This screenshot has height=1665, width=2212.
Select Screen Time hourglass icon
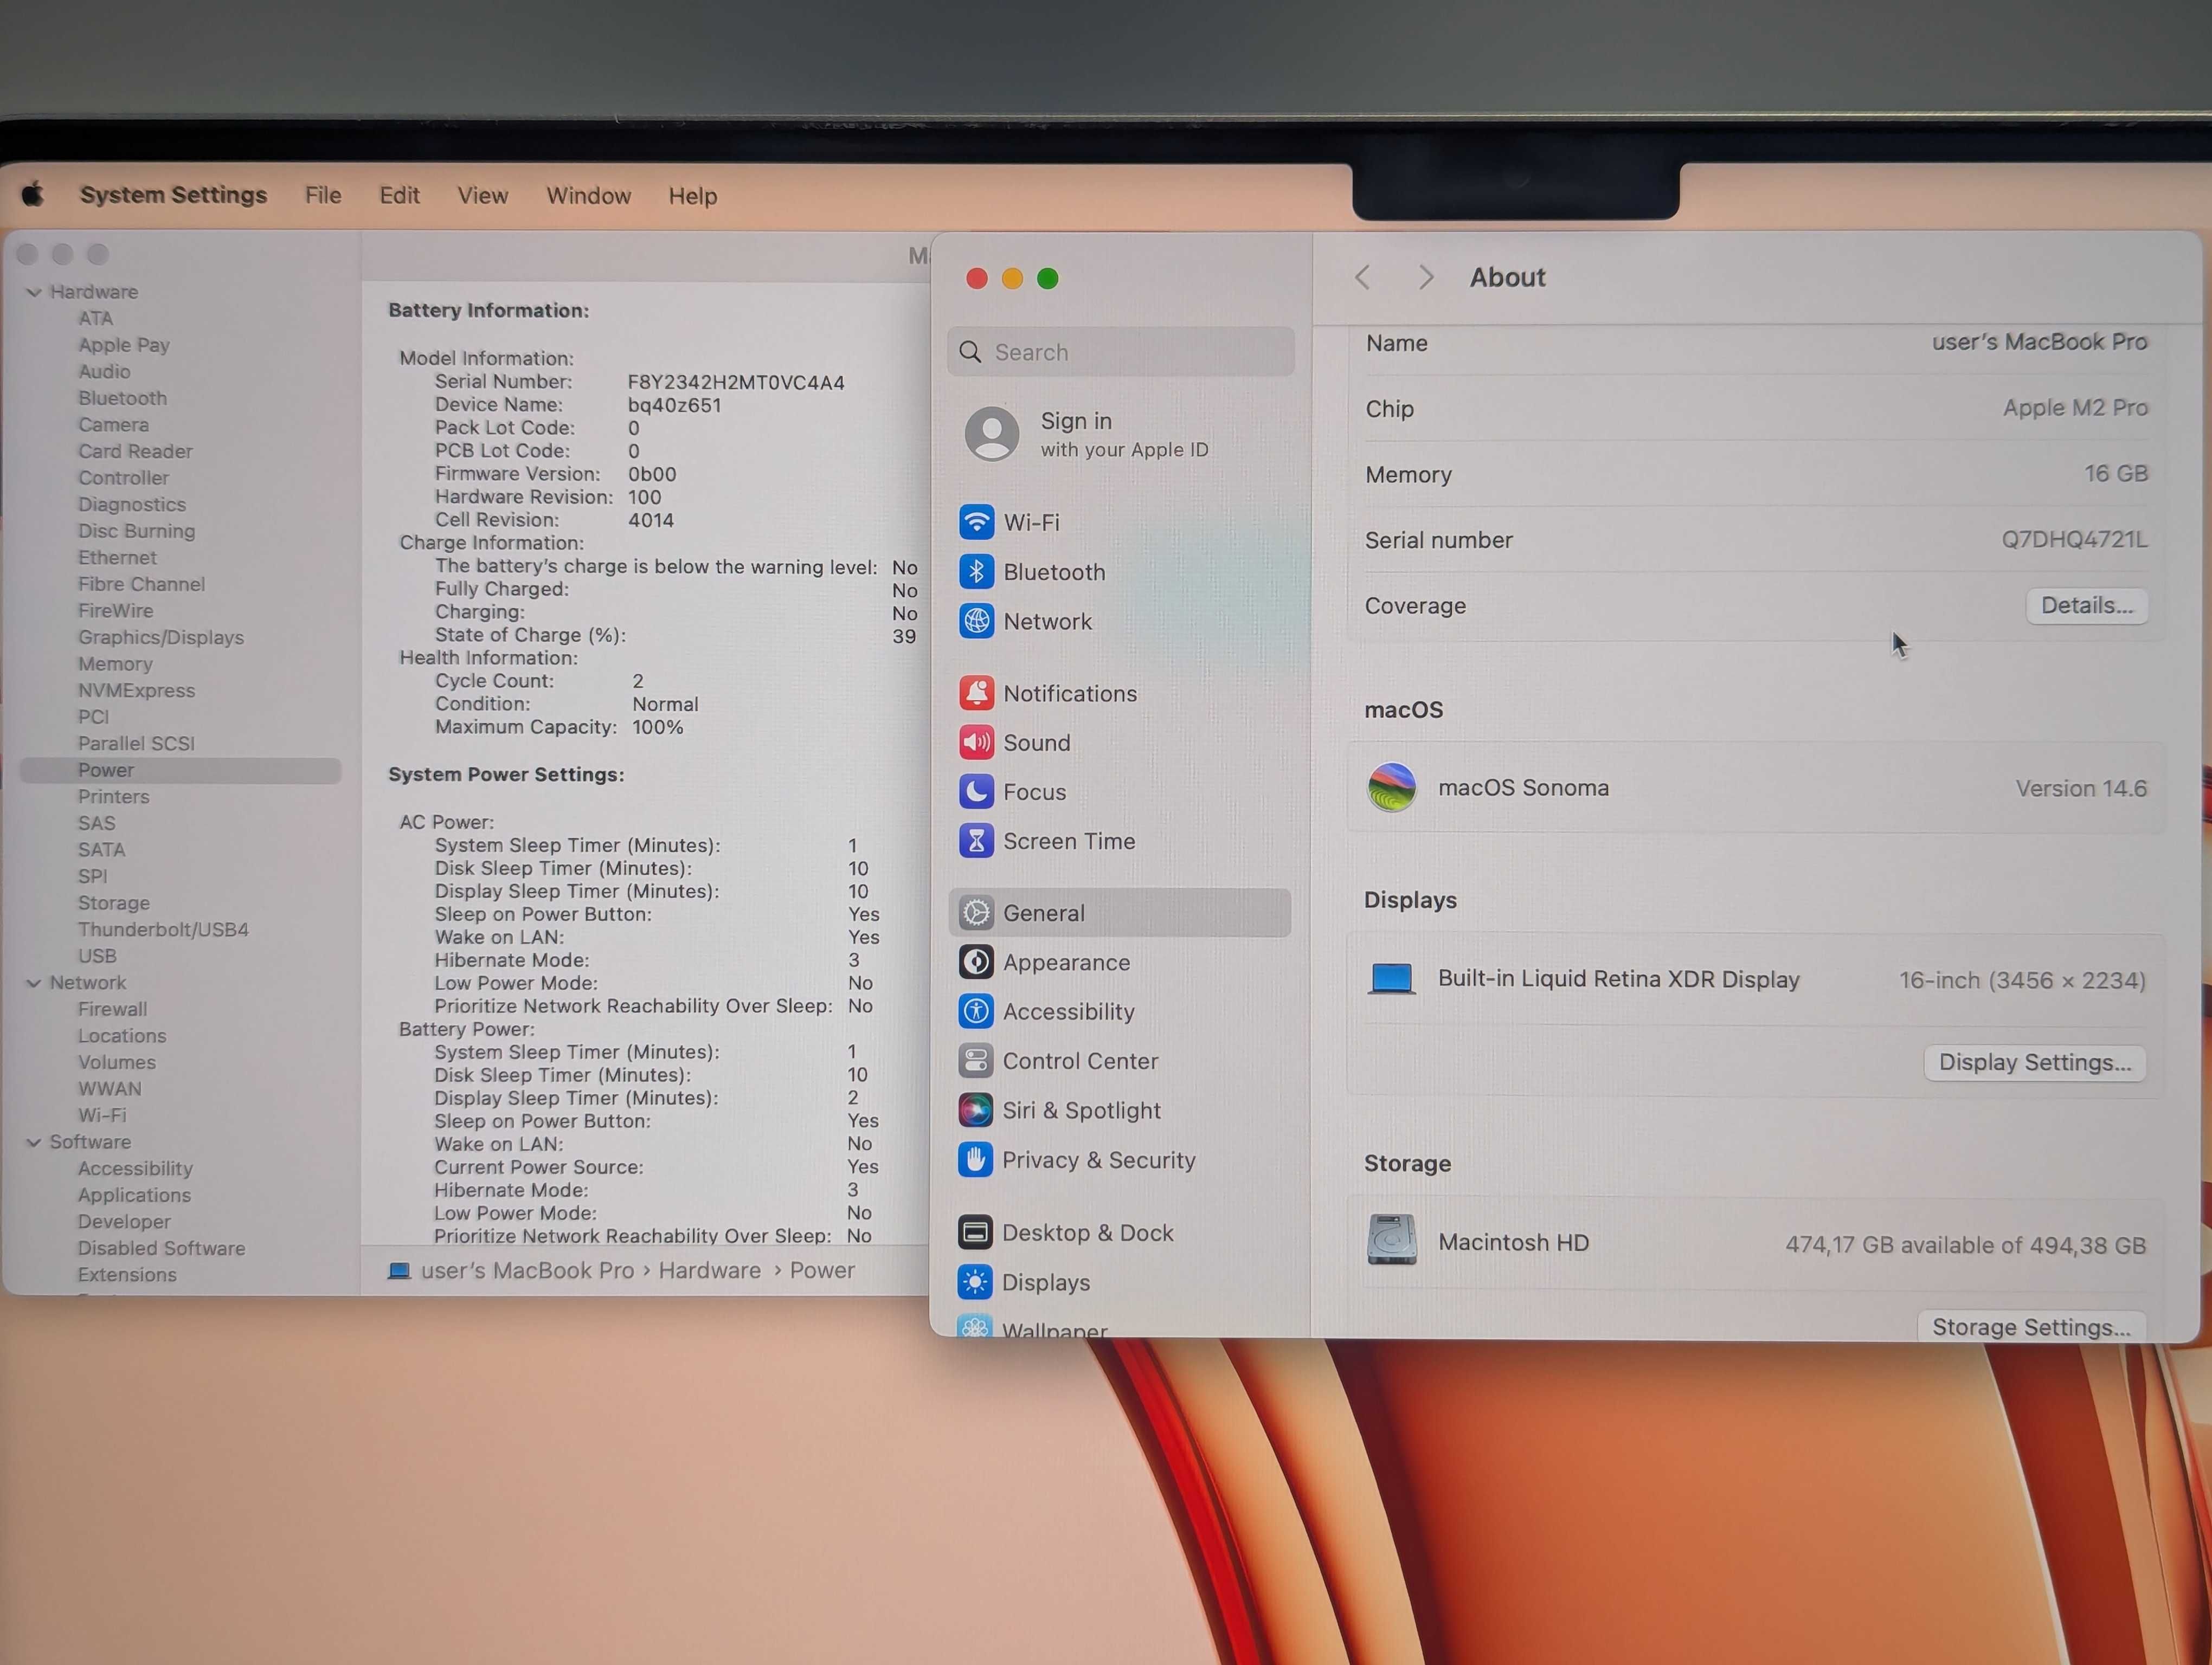[976, 841]
